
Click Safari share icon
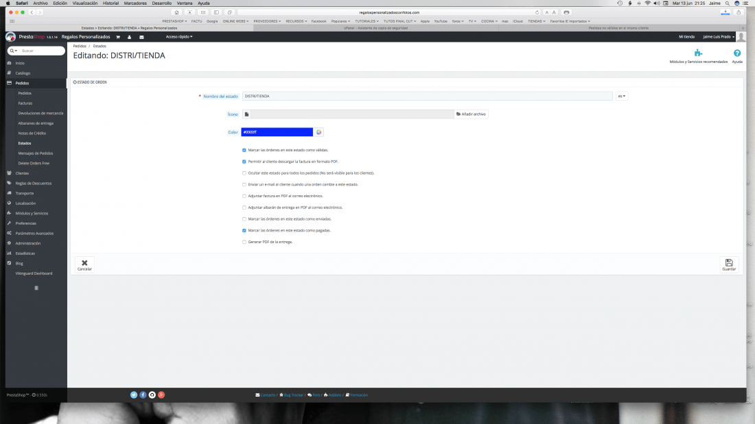coord(738,12)
